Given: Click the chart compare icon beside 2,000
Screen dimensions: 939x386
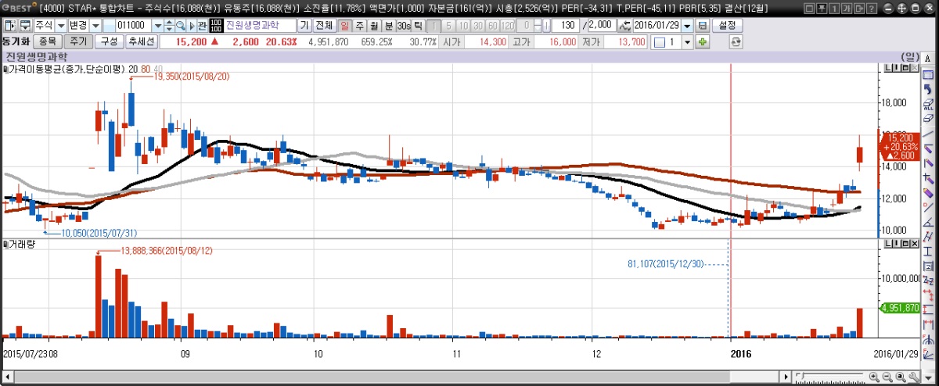Looking at the screenshot, I should point(624,25).
